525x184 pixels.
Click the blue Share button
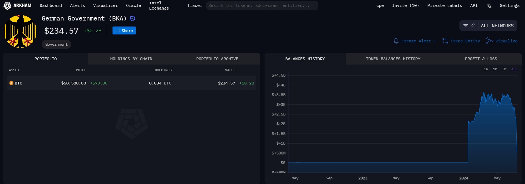coord(124,31)
